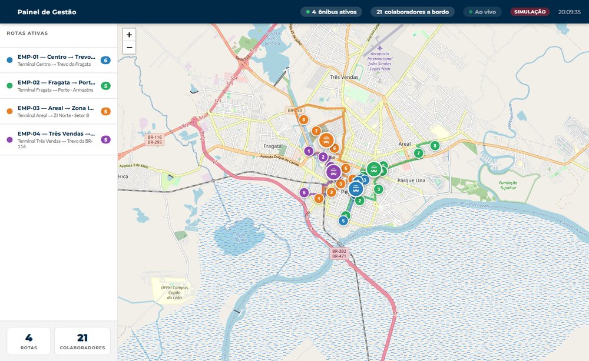This screenshot has width=589, height=361.
Task: Open the EMP-04 Três Vendas route
Action: [58, 139]
